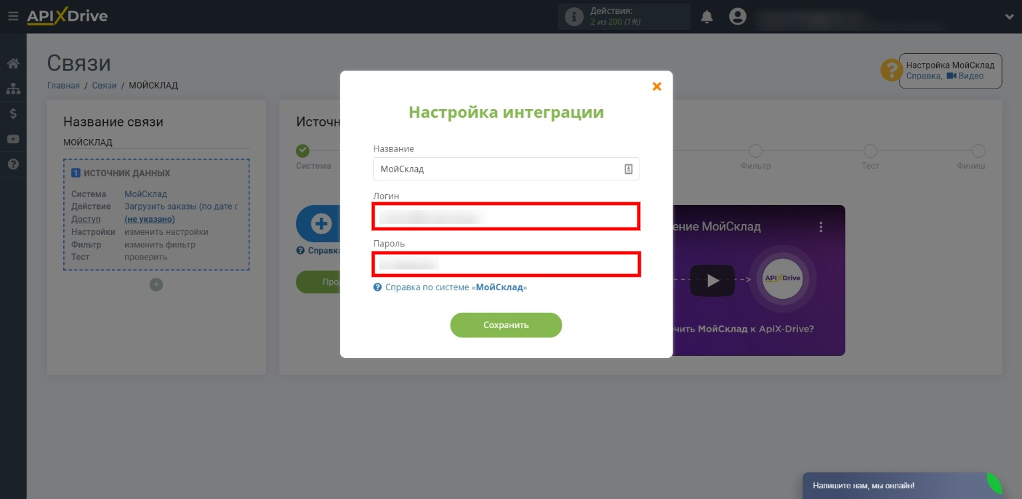
Task: Open the Главная breadcrumb link
Action: 63,85
